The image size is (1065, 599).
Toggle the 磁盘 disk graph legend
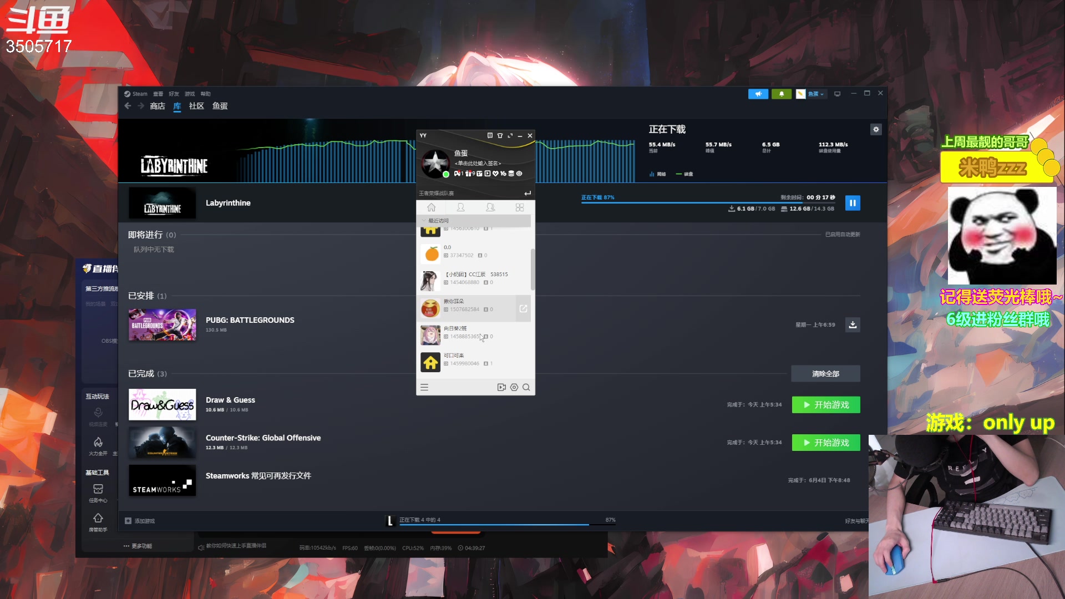pyautogui.click(x=684, y=174)
